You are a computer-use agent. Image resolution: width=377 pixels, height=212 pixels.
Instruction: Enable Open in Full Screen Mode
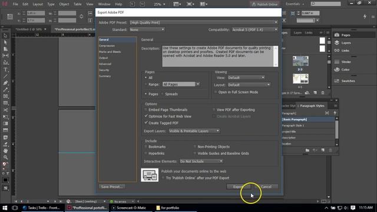(x=216, y=92)
